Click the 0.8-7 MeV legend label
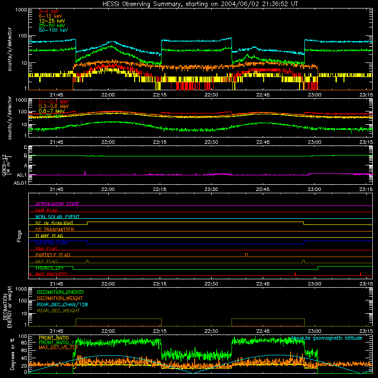The width and height of the screenshot is (378, 378). click(x=52, y=111)
